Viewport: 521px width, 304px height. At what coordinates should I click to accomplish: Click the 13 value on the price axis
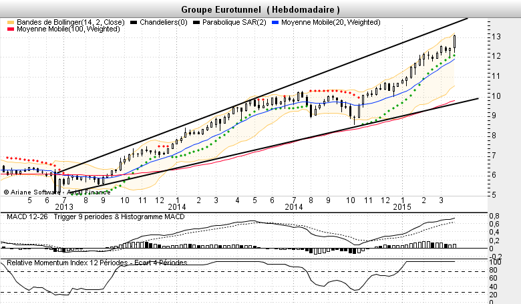click(496, 37)
